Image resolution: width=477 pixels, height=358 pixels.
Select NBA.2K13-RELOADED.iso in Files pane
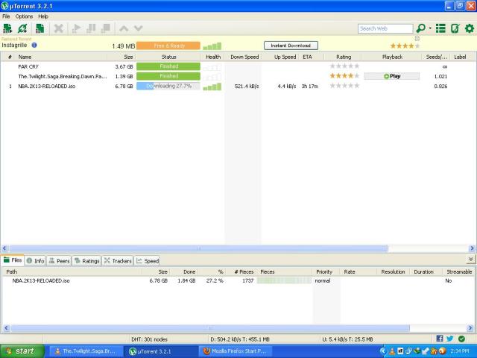coord(238,280)
